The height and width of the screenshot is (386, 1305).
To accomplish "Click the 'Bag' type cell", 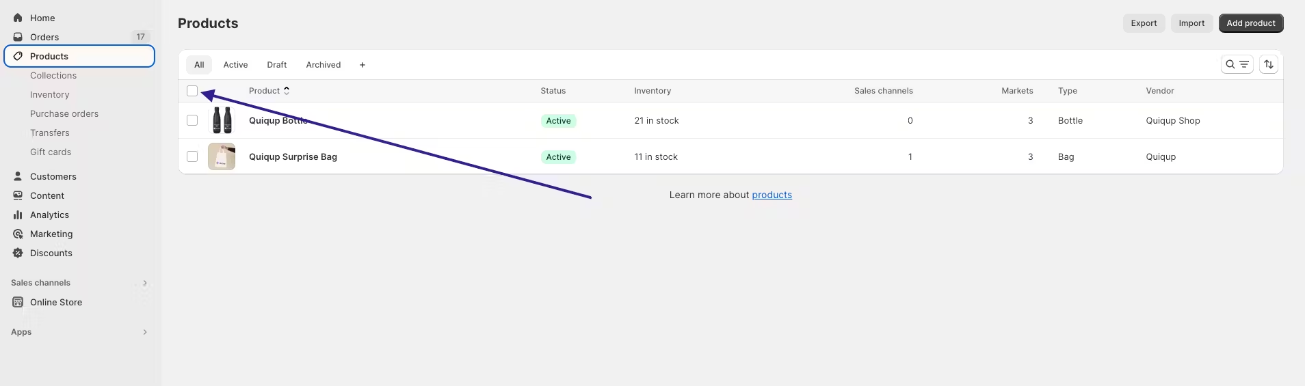I will click(1066, 156).
